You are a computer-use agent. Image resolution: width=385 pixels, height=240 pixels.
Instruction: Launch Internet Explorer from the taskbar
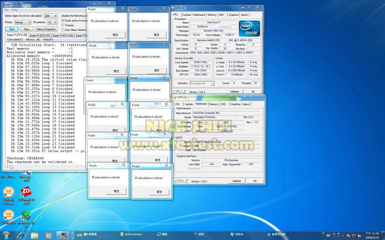[20, 235]
